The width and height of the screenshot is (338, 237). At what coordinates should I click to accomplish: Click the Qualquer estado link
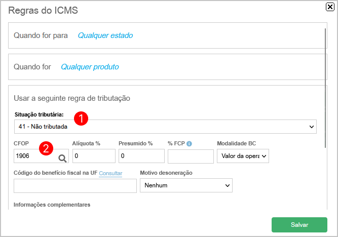pos(105,35)
